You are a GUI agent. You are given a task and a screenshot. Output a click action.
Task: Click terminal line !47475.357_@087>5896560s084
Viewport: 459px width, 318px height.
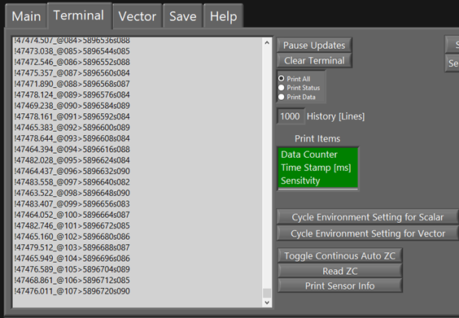point(72,73)
